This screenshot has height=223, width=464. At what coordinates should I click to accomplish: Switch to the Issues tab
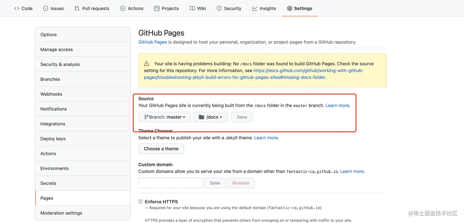(53, 8)
